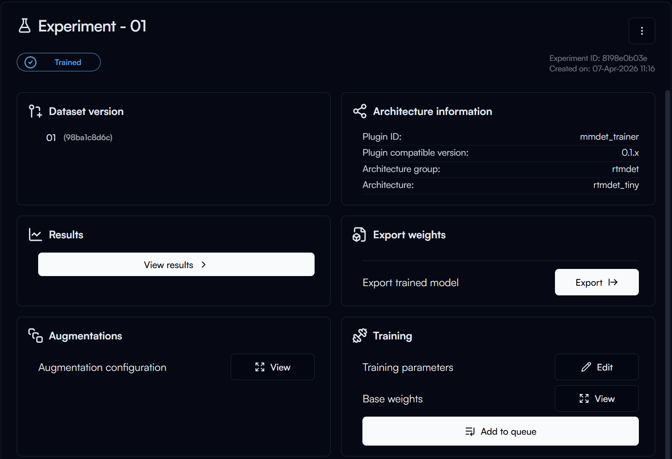This screenshot has width=672, height=459.
Task: Click dataset hash (98ba1c8d6c)
Action: click(x=88, y=138)
